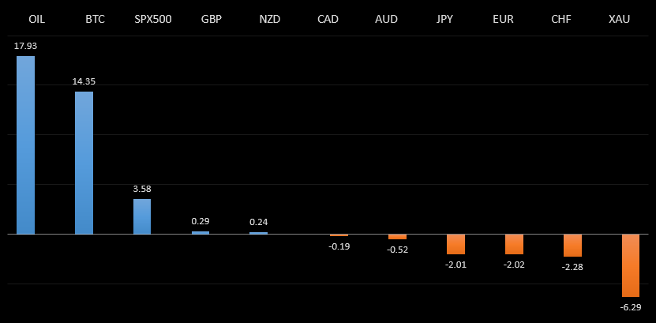Select the CHF column label
Screen dimensions: 656x323
(x=561, y=19)
